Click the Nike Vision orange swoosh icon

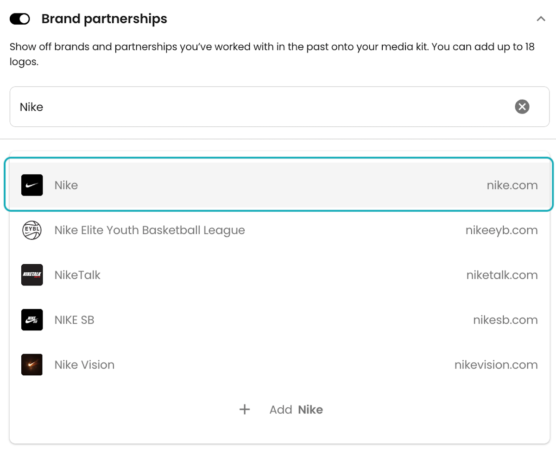32,365
